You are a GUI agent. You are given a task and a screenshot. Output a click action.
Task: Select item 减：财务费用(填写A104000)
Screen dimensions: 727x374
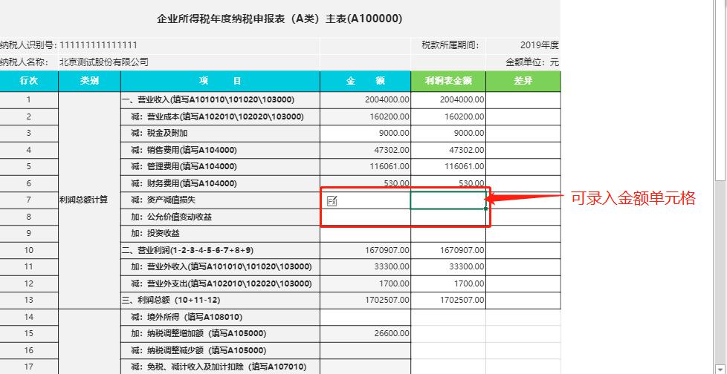[x=220, y=183]
